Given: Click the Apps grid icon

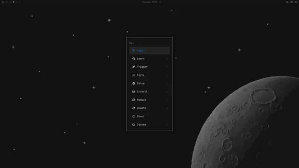Looking at the screenshot, I should coord(134,50).
